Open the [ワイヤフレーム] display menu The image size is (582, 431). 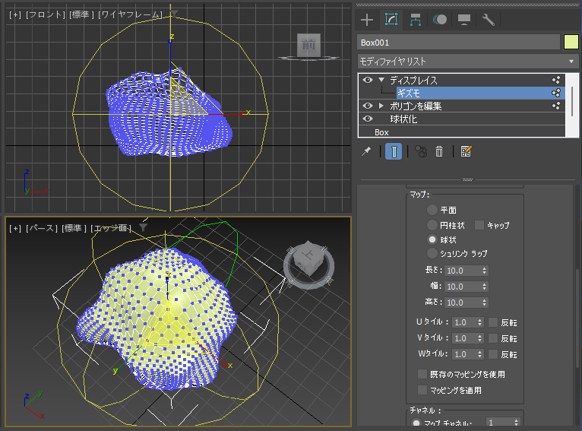pyautogui.click(x=130, y=15)
